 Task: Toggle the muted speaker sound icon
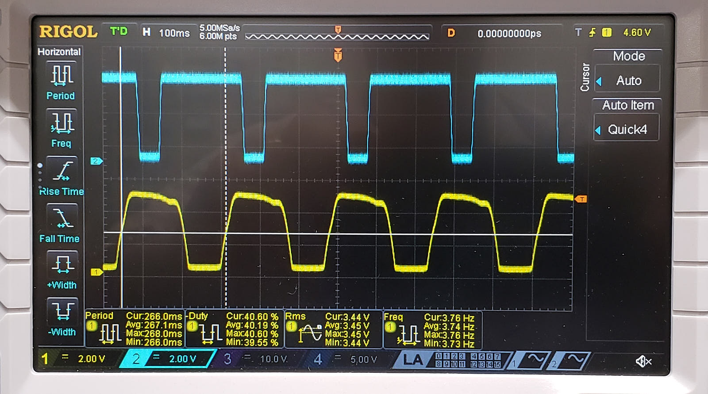[x=643, y=361]
